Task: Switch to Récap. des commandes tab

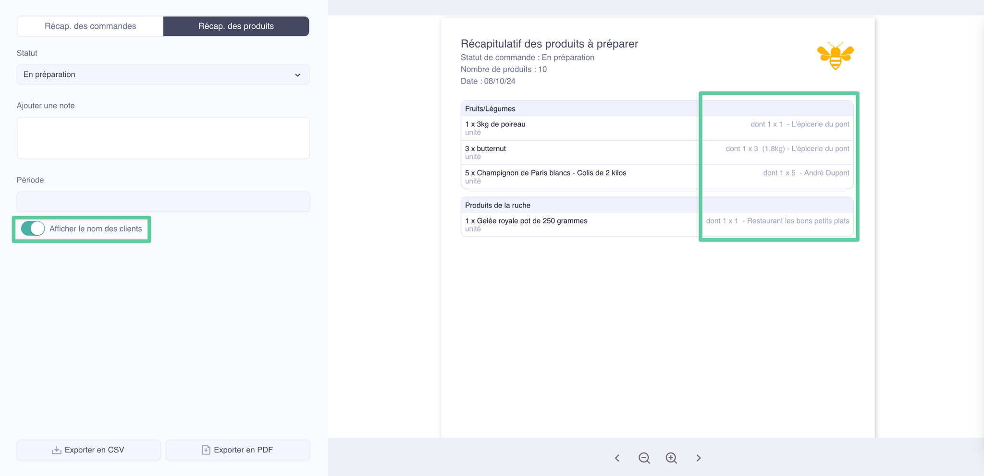Action: coord(90,26)
